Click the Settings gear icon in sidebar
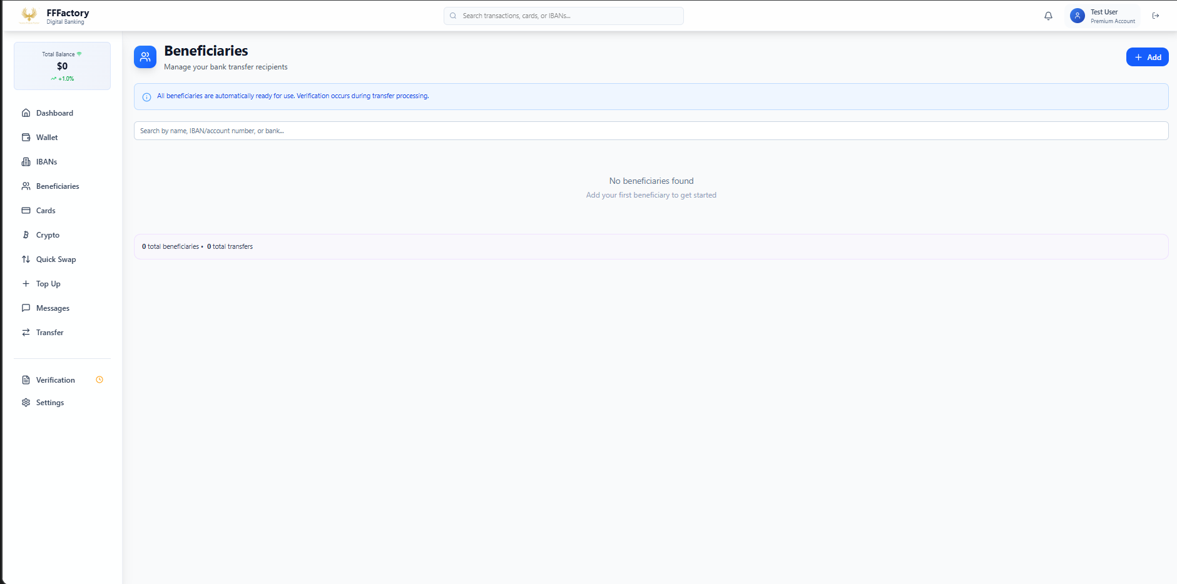 click(x=26, y=403)
